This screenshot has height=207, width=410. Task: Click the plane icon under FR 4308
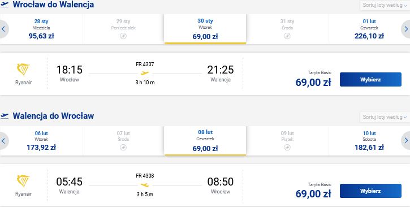click(x=145, y=185)
